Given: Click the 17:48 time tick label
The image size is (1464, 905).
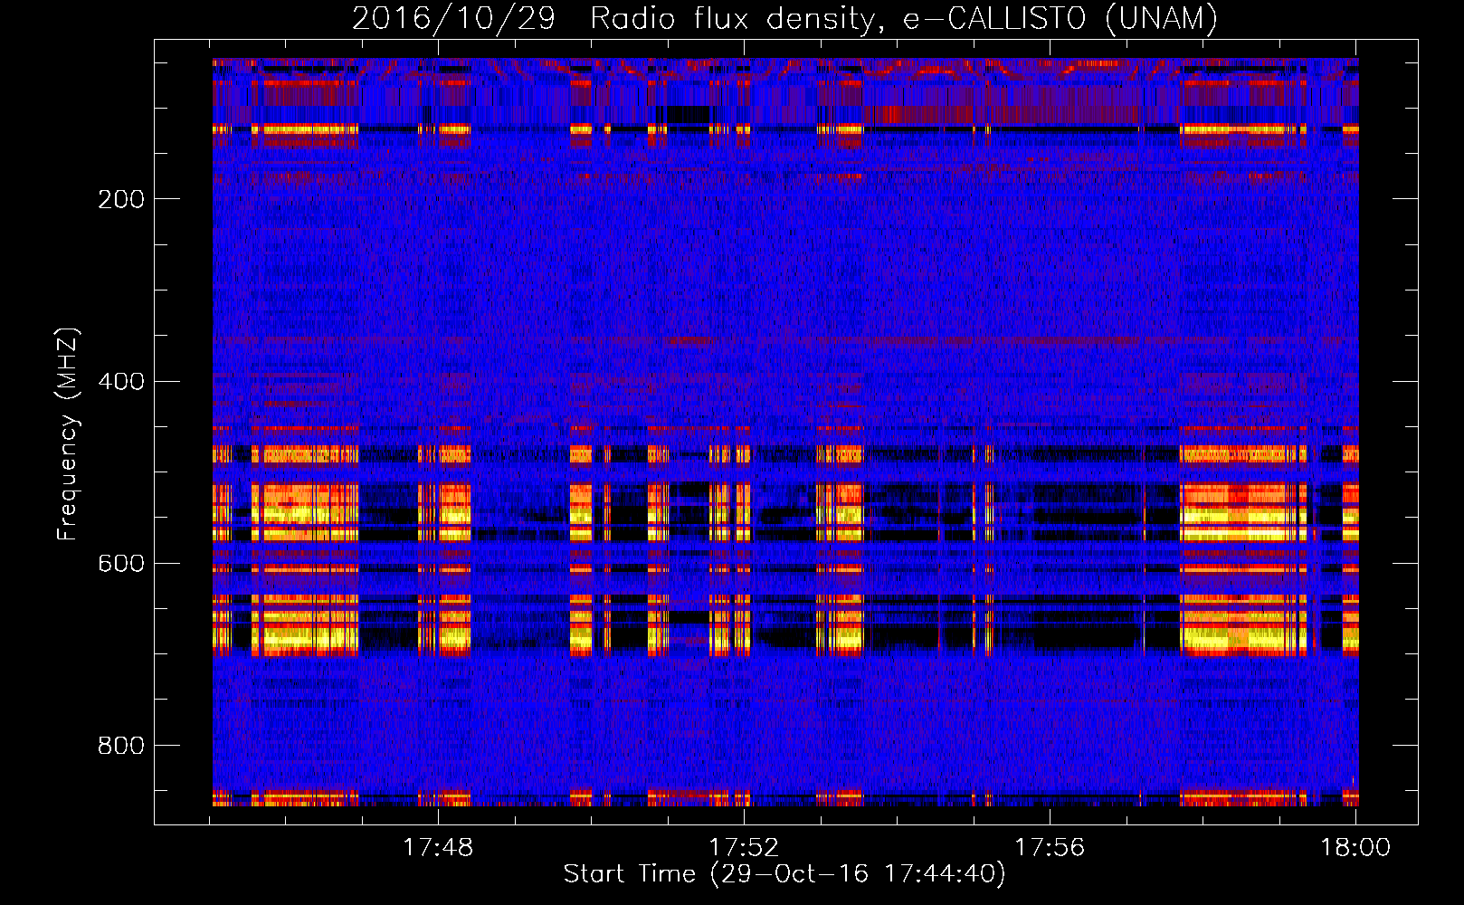Looking at the screenshot, I should coord(438,847).
